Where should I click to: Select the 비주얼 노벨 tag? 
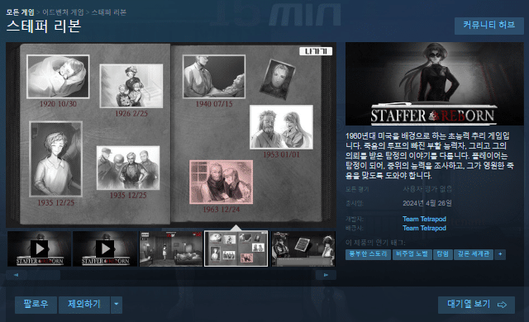coord(412,254)
